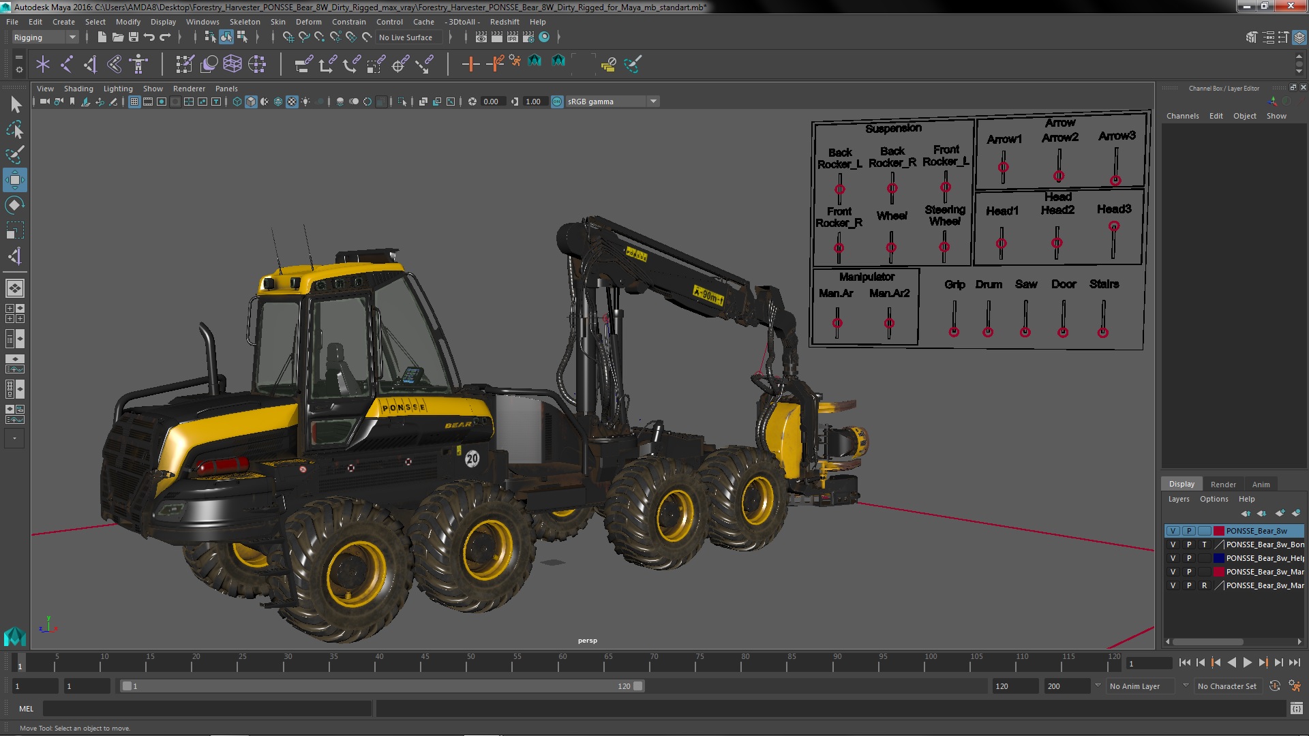Viewport: 1309px width, 736px height.
Task: Open the Channels menu in Channel Box
Action: pos(1182,116)
